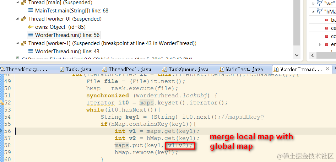Click the TaskQueue.java file icon

[x=165, y=69]
